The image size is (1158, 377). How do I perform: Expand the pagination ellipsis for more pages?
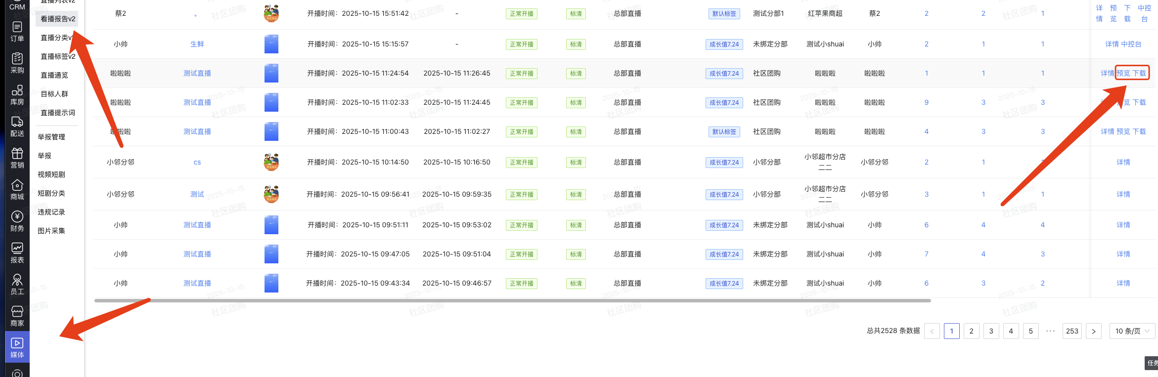click(x=1051, y=331)
